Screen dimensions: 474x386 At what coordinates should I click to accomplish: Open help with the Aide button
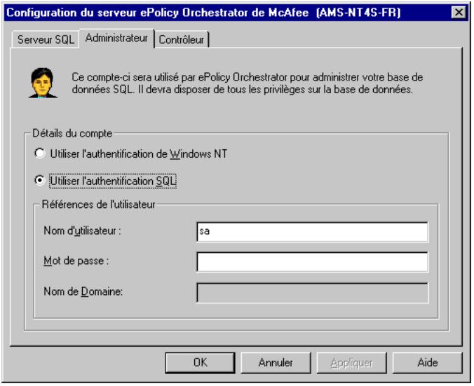click(x=428, y=362)
